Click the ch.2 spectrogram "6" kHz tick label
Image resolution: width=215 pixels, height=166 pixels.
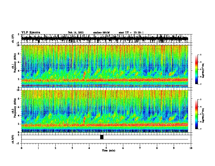(x=19, y=107)
